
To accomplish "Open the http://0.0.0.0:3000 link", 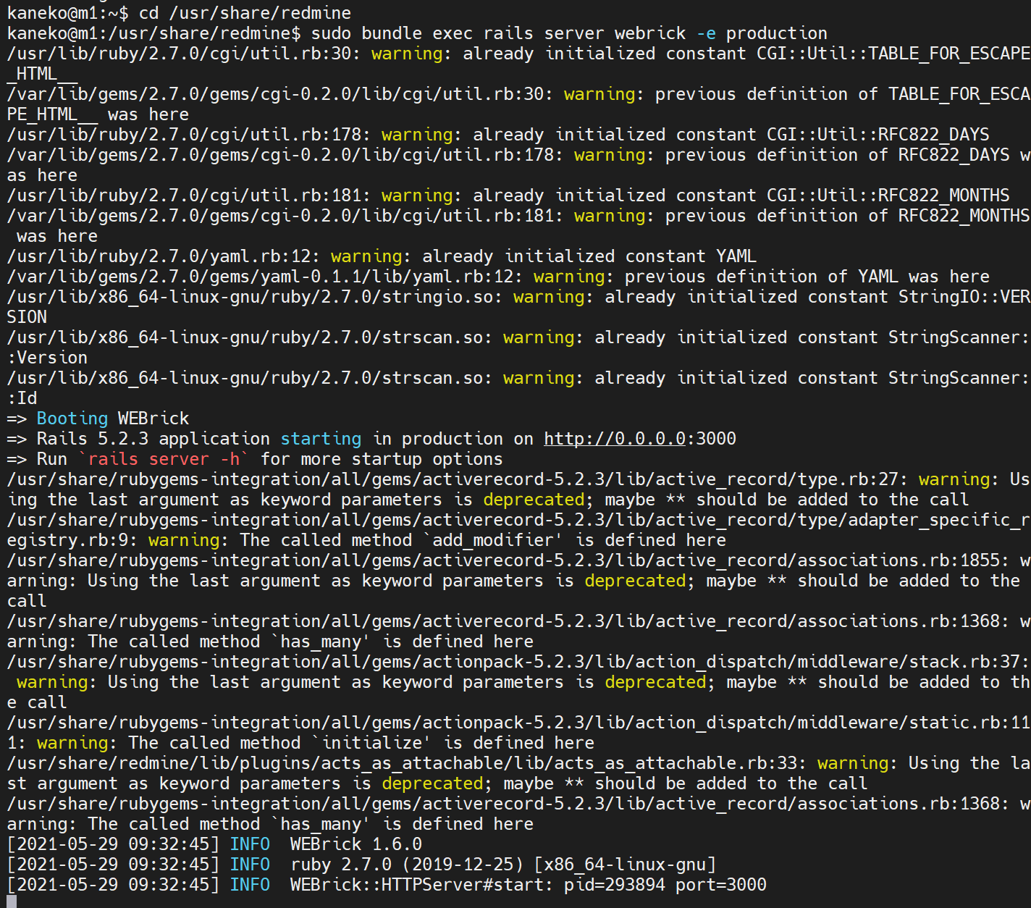I will pos(640,439).
